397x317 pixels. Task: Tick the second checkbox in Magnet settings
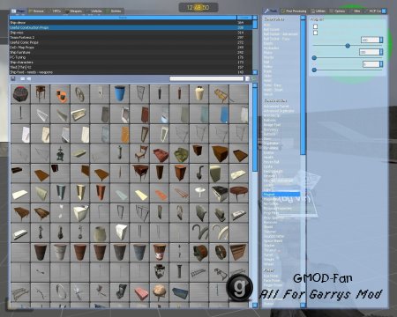point(315,33)
